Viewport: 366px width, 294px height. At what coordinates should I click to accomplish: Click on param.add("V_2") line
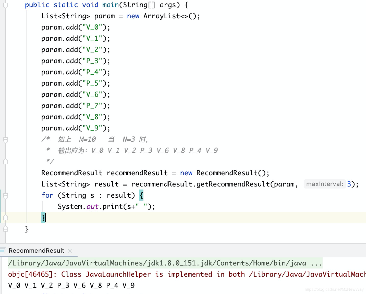click(76, 50)
